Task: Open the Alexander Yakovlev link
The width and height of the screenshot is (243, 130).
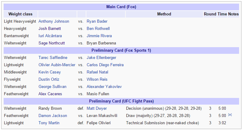Action: [104, 87]
